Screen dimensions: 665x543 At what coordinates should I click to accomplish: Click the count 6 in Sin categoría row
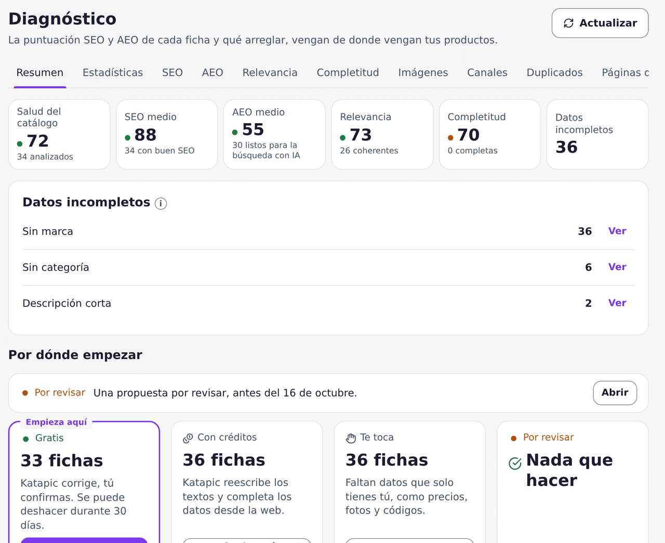pyautogui.click(x=589, y=267)
